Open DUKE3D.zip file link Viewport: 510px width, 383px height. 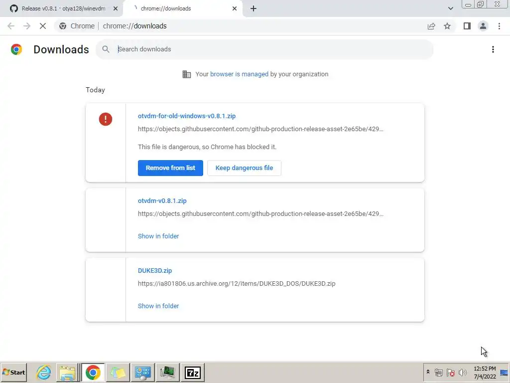tap(155, 271)
